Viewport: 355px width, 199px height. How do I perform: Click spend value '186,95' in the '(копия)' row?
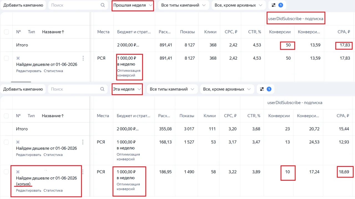click(x=165, y=172)
